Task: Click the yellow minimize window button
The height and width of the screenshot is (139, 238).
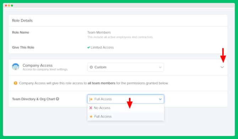Action: pos(9,5)
